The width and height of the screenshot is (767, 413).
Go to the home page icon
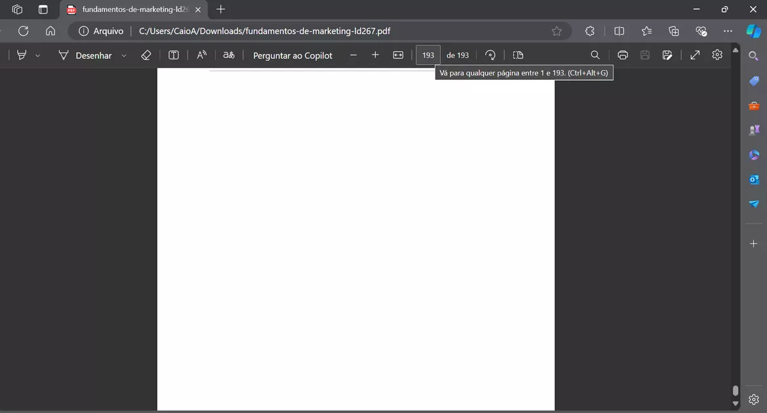[x=51, y=31]
